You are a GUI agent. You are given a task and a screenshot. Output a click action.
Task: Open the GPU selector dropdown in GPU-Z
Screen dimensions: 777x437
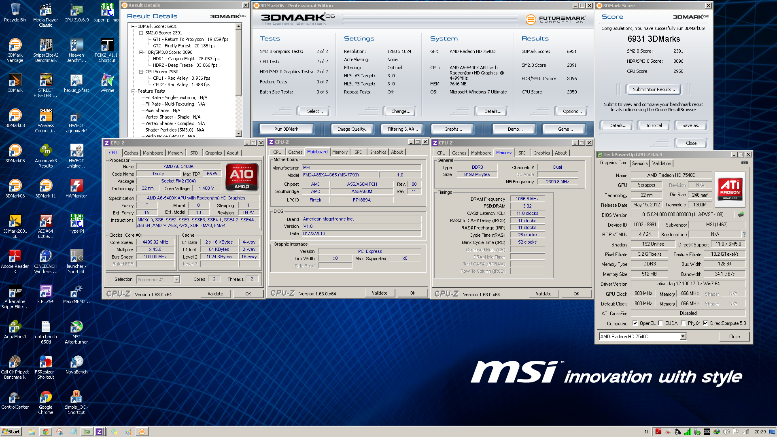pos(683,336)
